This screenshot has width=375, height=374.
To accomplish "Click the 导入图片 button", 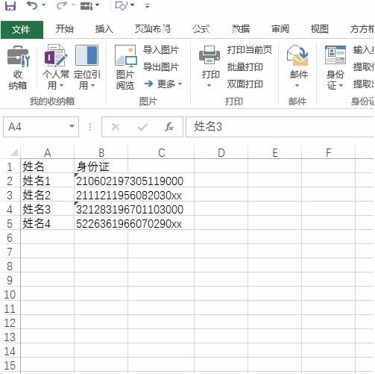I will point(161,50).
